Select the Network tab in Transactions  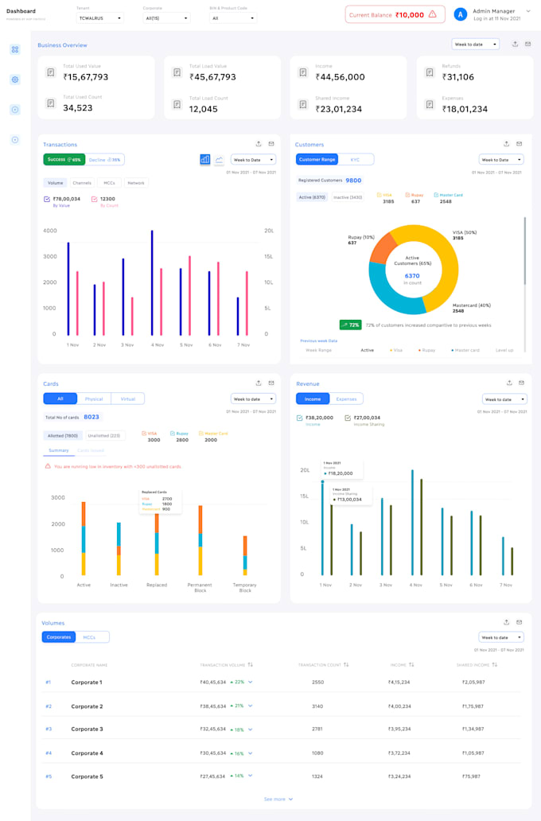coord(135,183)
